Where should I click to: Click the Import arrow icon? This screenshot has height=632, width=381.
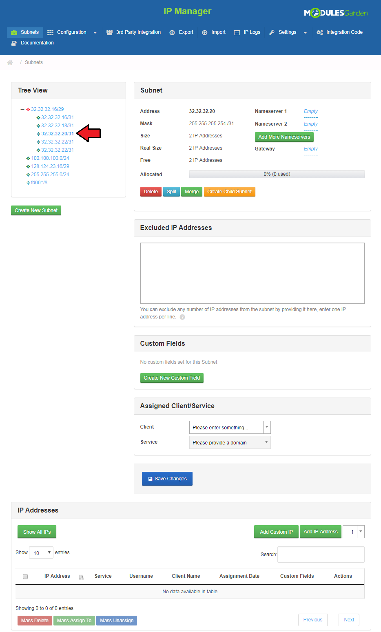point(205,33)
